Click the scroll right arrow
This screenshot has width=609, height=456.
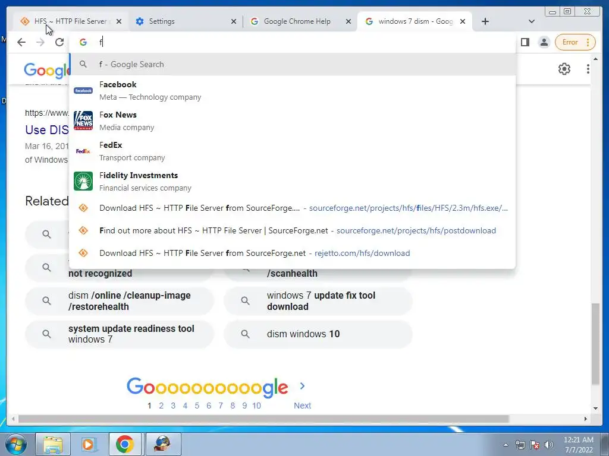pyautogui.click(x=586, y=419)
